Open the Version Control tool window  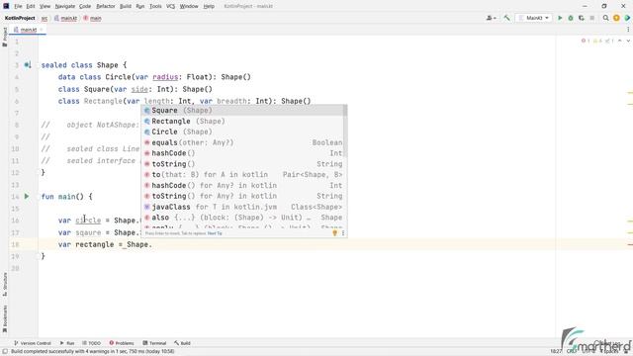(x=33, y=343)
